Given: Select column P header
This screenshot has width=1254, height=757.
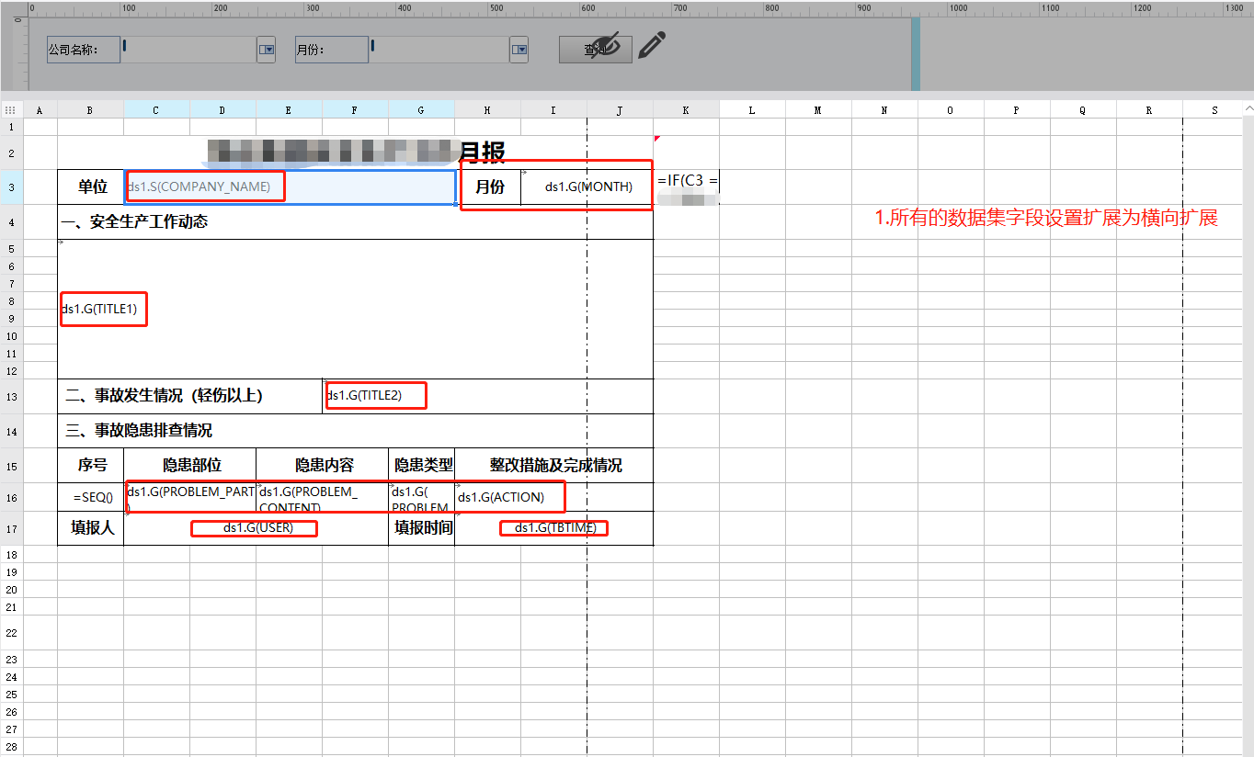Looking at the screenshot, I should (1017, 110).
